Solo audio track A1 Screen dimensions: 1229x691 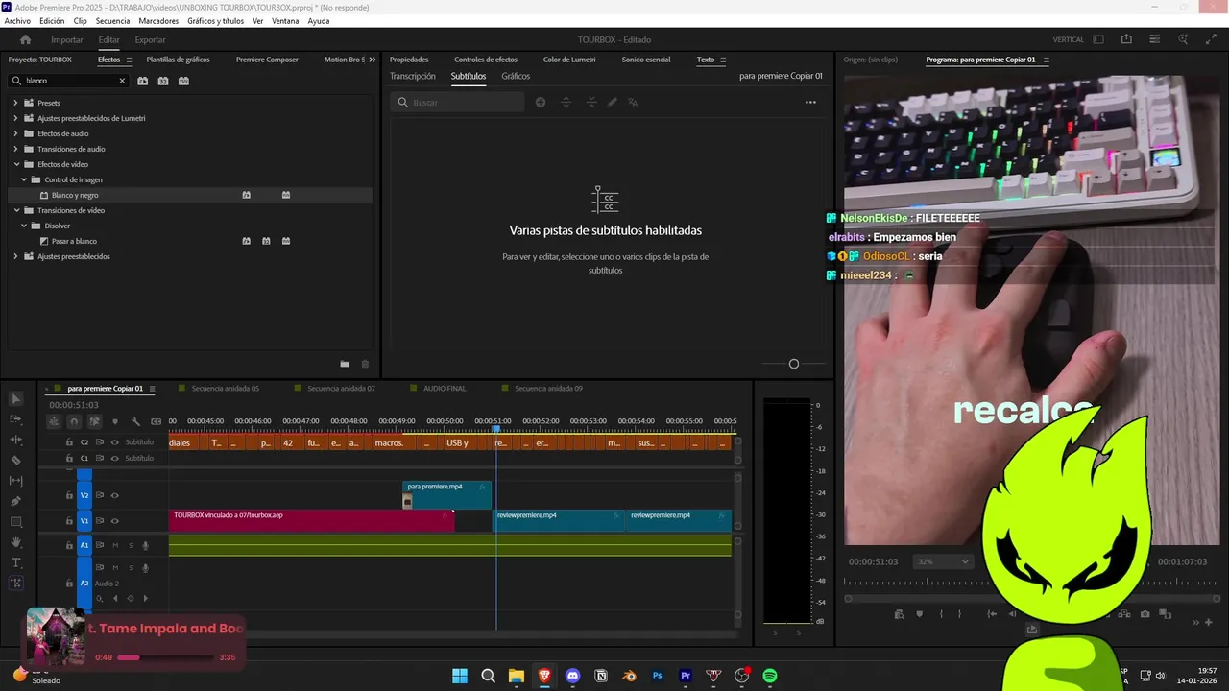130,545
